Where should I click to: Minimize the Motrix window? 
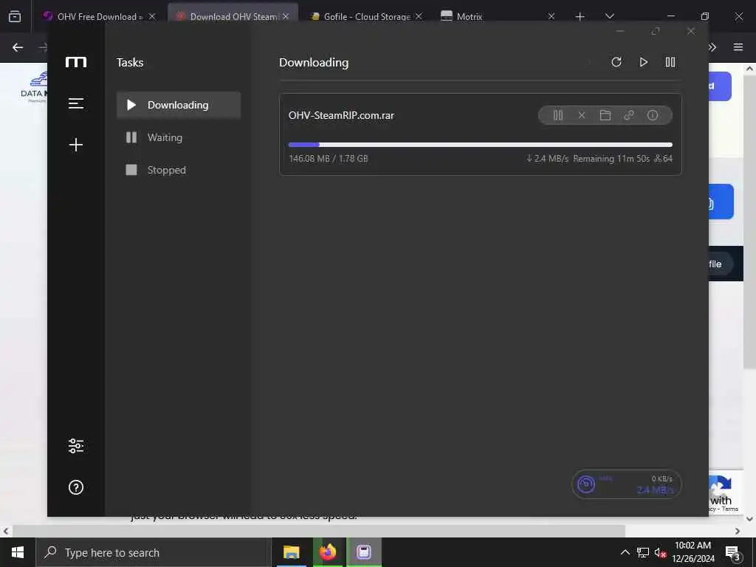pos(620,31)
